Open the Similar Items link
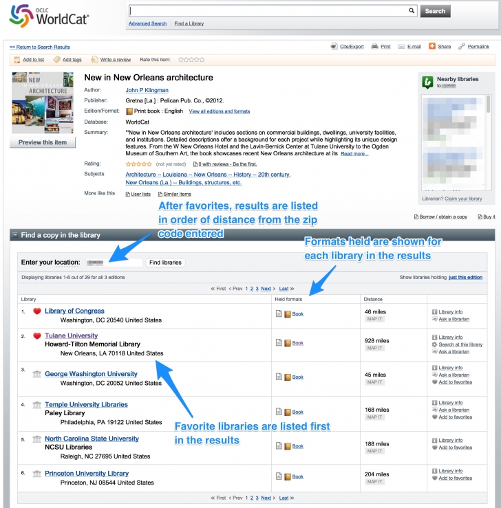This screenshot has height=508, width=501. pyautogui.click(x=178, y=194)
